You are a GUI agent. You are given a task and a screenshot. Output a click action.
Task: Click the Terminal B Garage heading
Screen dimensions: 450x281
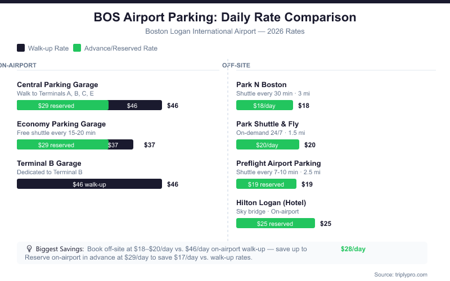tap(49, 164)
